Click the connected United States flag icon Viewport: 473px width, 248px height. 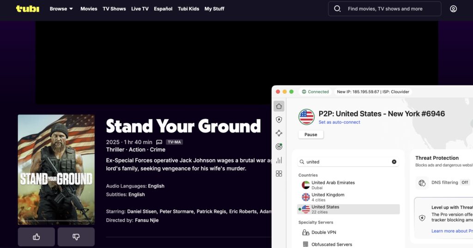(x=307, y=117)
